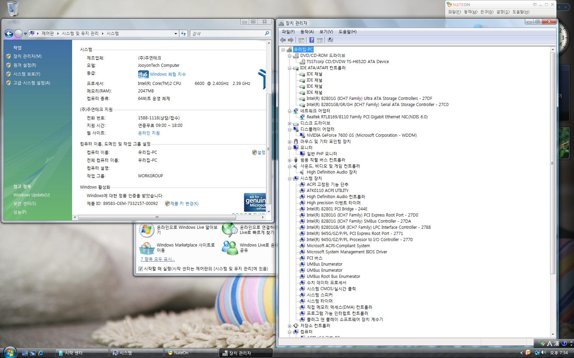Open the 온라인으로 Windows Live 알아보기 item
The image size is (574, 358).
click(x=178, y=230)
